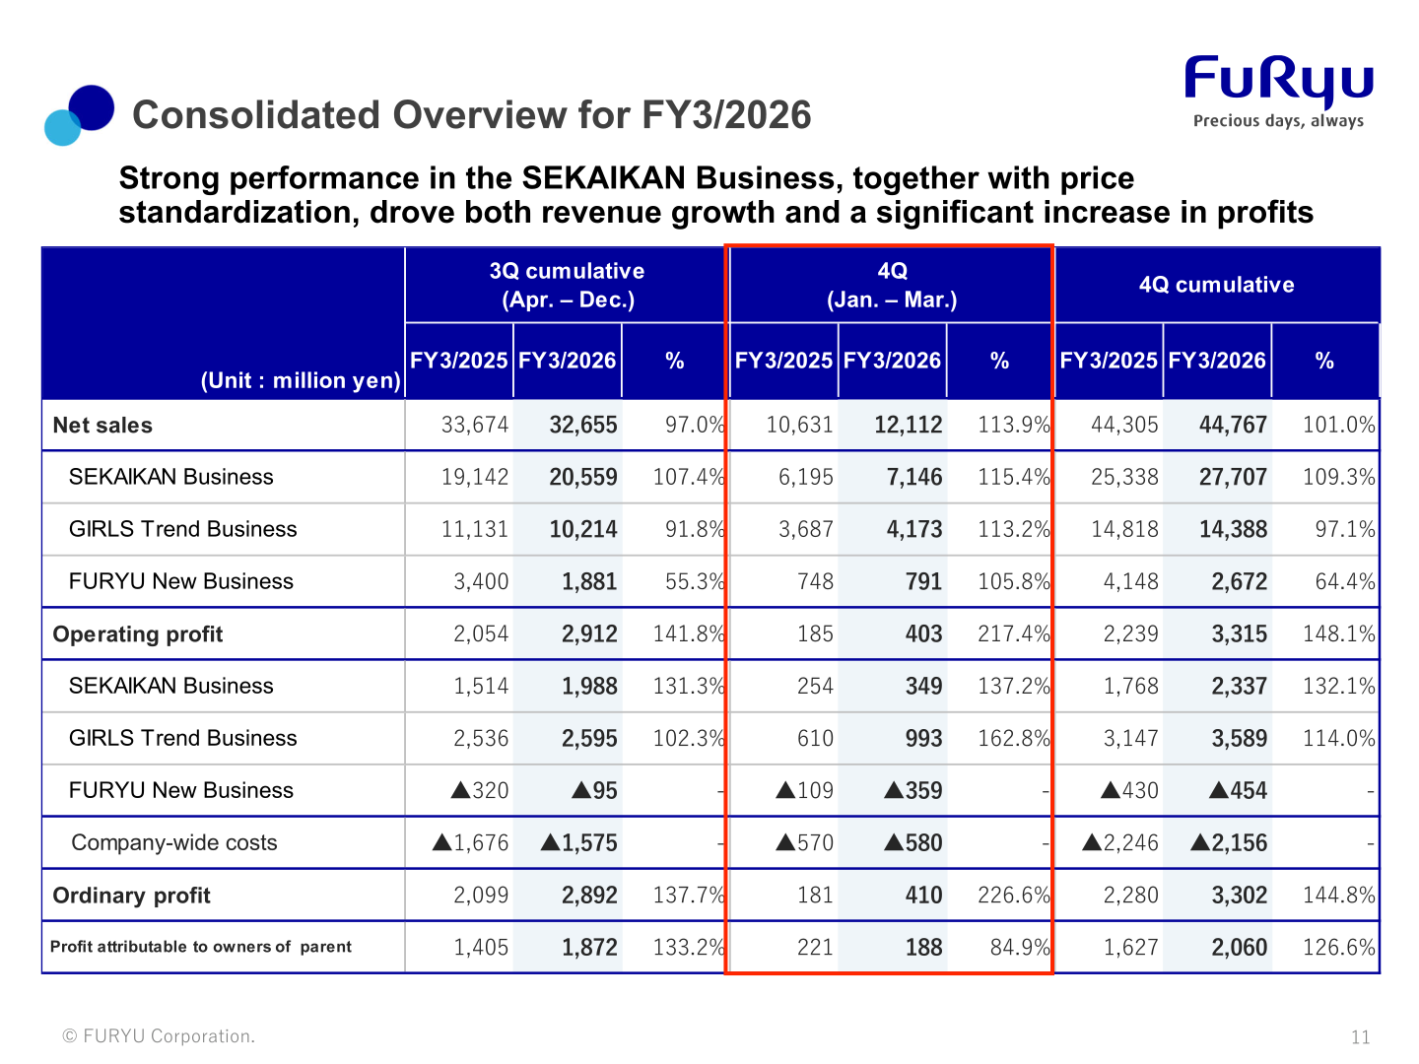Click the % header under 4Q (Jan. – Mar.)
1419x1064 pixels.
999,361
